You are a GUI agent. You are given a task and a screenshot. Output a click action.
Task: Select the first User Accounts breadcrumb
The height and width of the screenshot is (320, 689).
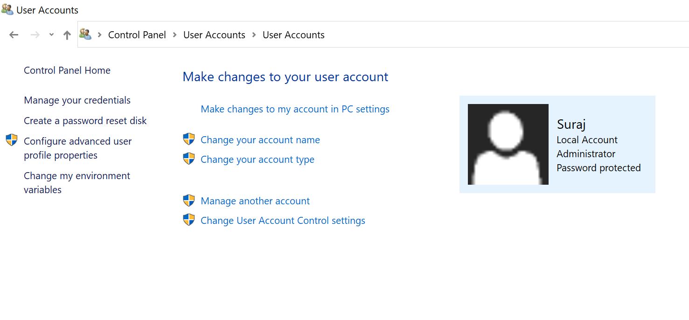pos(214,35)
